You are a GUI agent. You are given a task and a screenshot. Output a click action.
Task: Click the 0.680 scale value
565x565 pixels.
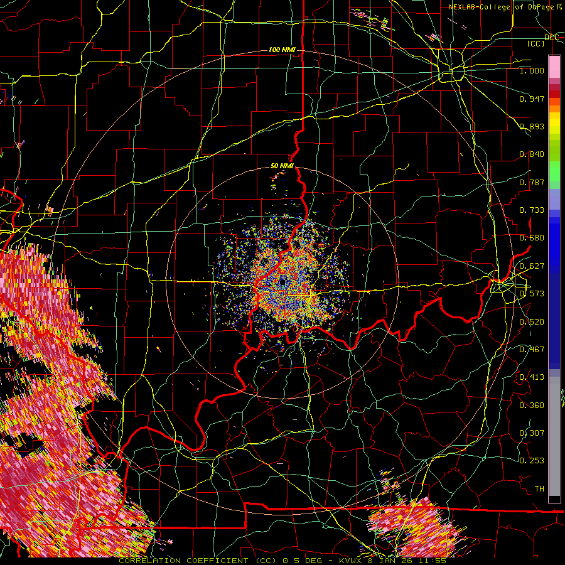click(532, 238)
